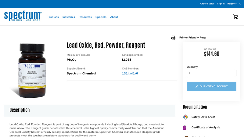Open the Certificate of Analysis link
Viewport: 244px width, 137px height.
[x=206, y=127]
